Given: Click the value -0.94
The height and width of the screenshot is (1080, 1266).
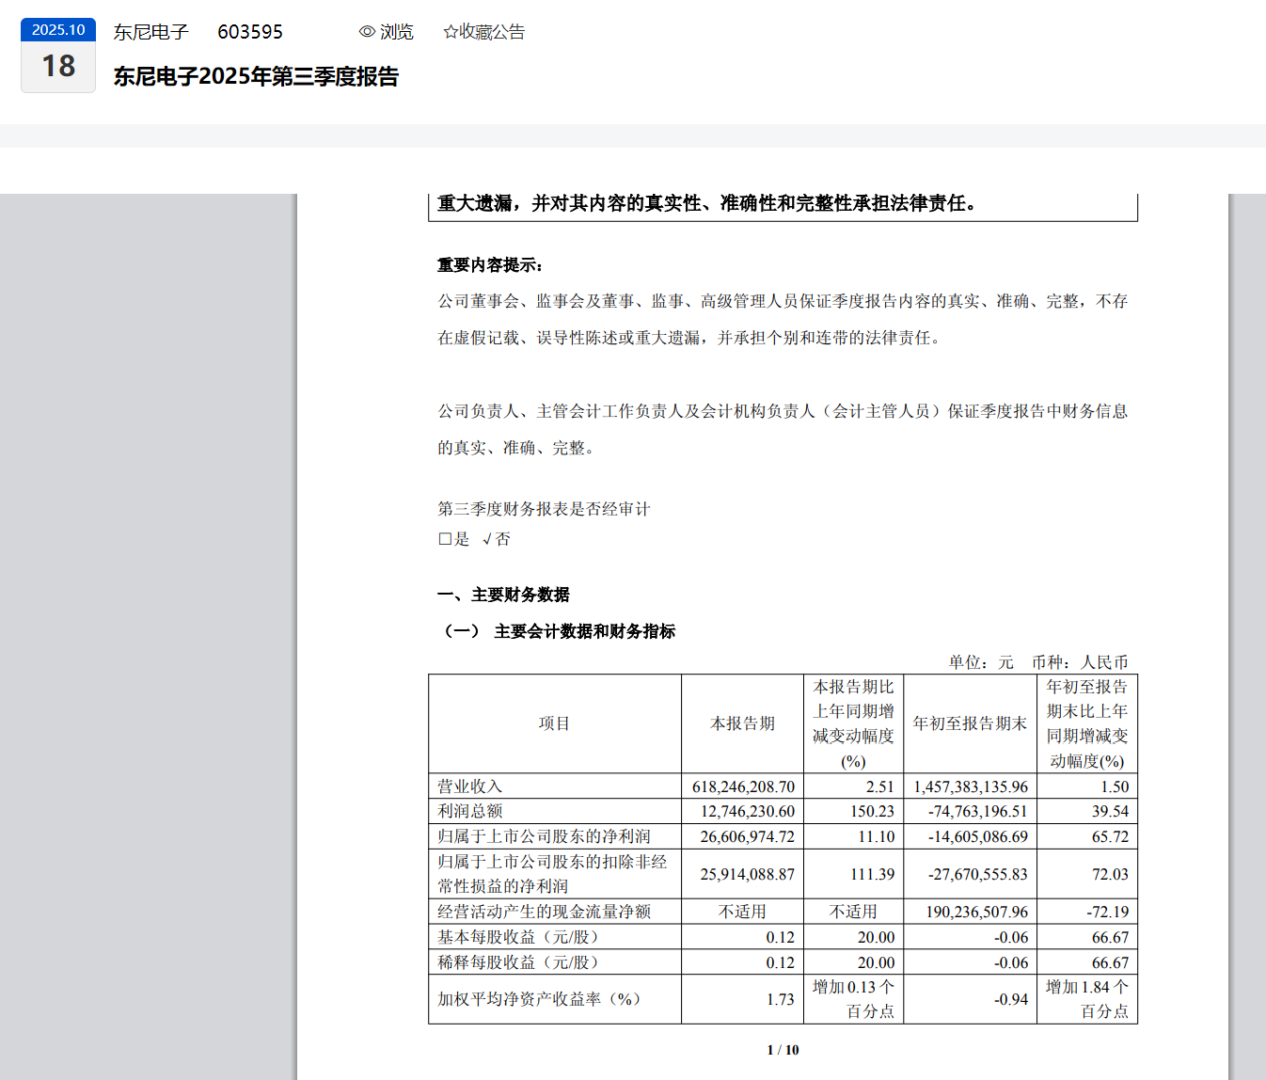Looking at the screenshot, I should click(x=1011, y=999).
